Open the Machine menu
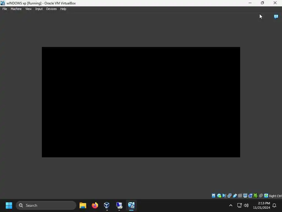 (16, 9)
